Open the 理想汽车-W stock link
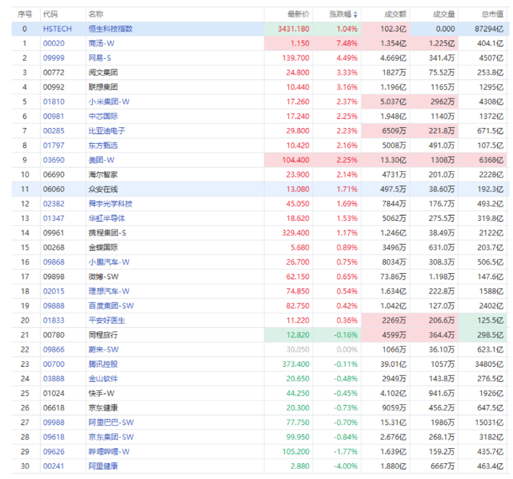The height and width of the screenshot is (479, 513). tap(109, 291)
